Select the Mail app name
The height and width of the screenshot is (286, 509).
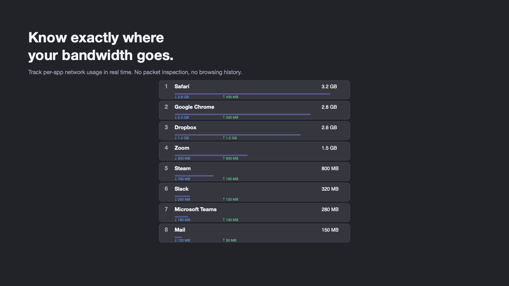tap(180, 230)
